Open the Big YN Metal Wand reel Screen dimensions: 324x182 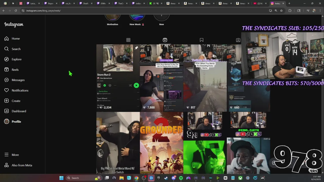click(x=118, y=143)
